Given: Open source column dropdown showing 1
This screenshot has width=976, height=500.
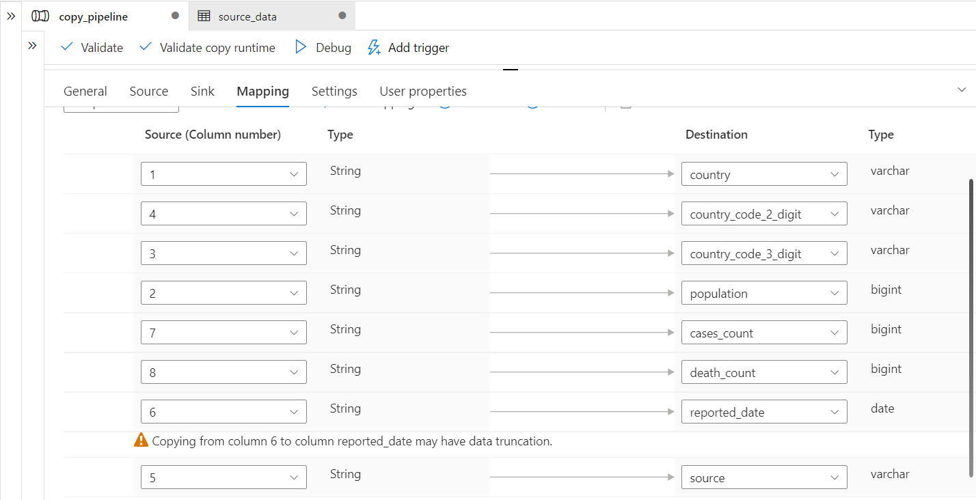Looking at the screenshot, I should click(x=223, y=174).
